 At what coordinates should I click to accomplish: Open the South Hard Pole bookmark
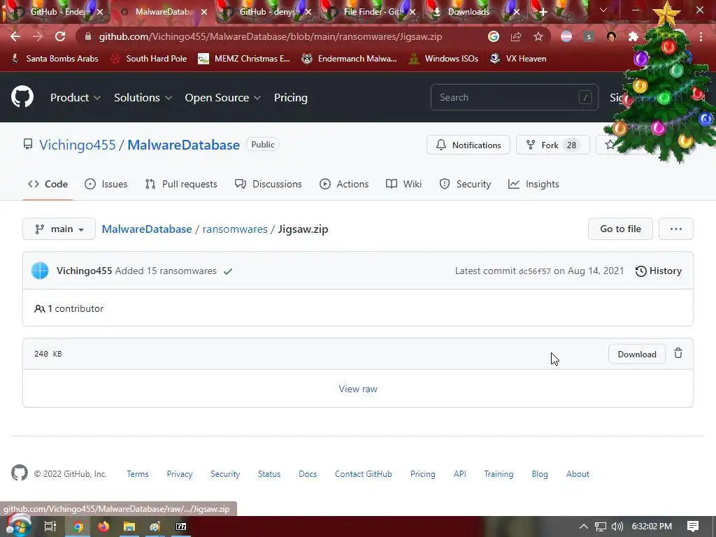(x=148, y=59)
